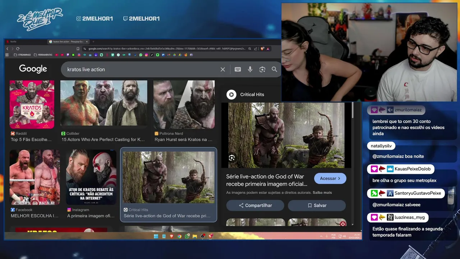The image size is (460, 259).
Task: Start voice search with the microphone icon
Action: [x=250, y=69]
